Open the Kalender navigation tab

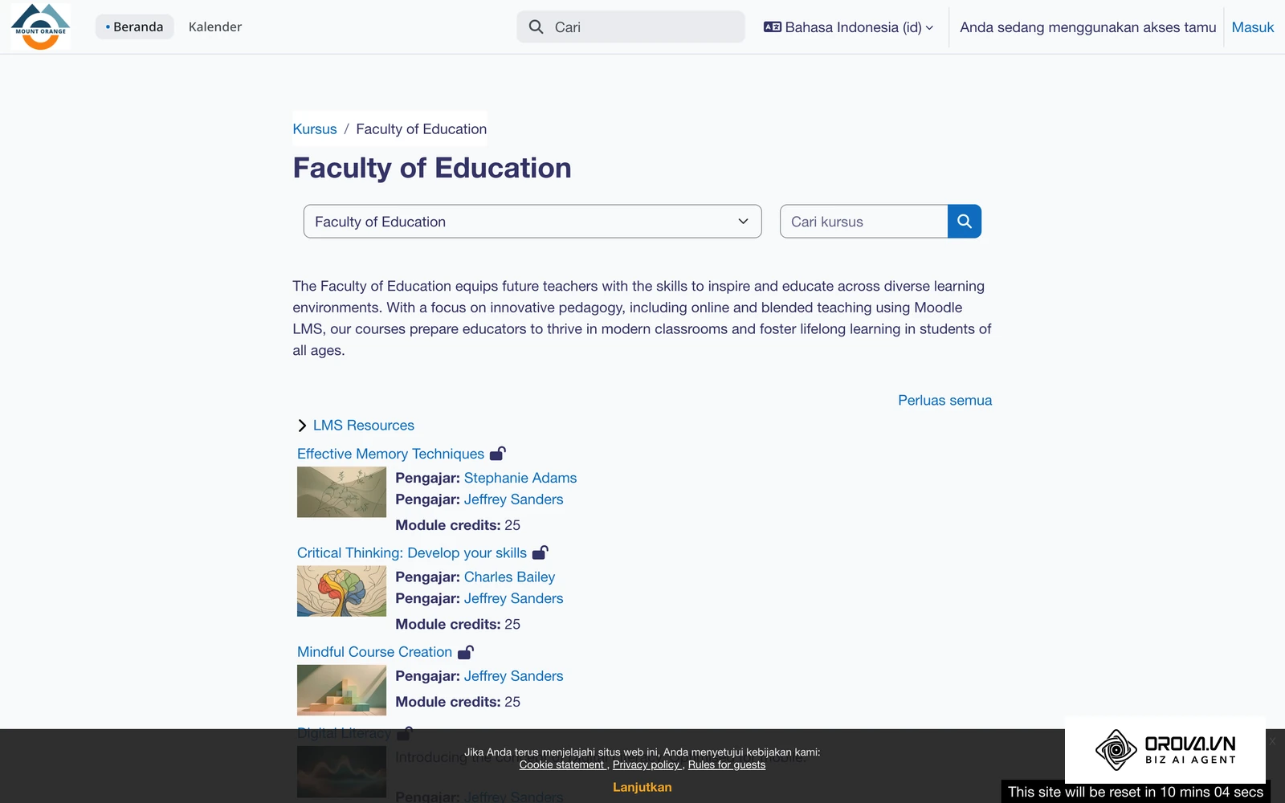pyautogui.click(x=215, y=26)
